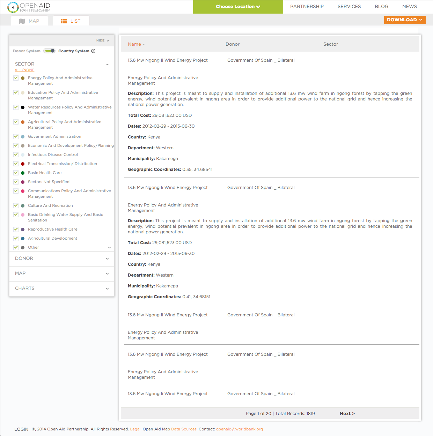Click 'Geographic Coordinates: 0.41, 34.68151' text
The width and height of the screenshot is (433, 436).
point(169,297)
